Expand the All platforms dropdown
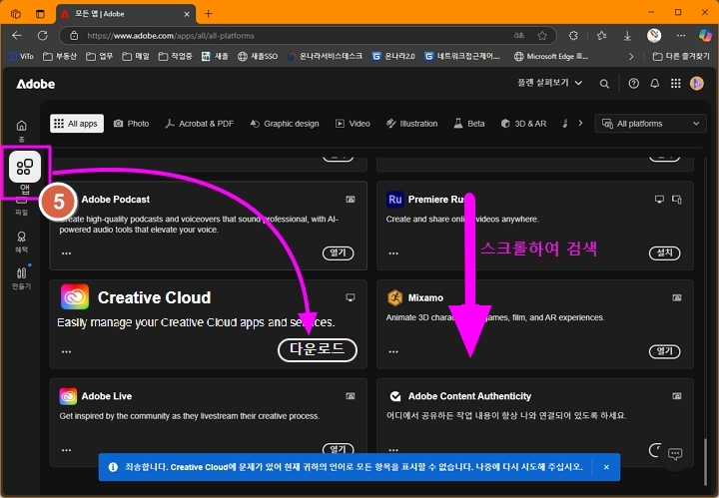This screenshot has height=498, width=719. tap(650, 124)
